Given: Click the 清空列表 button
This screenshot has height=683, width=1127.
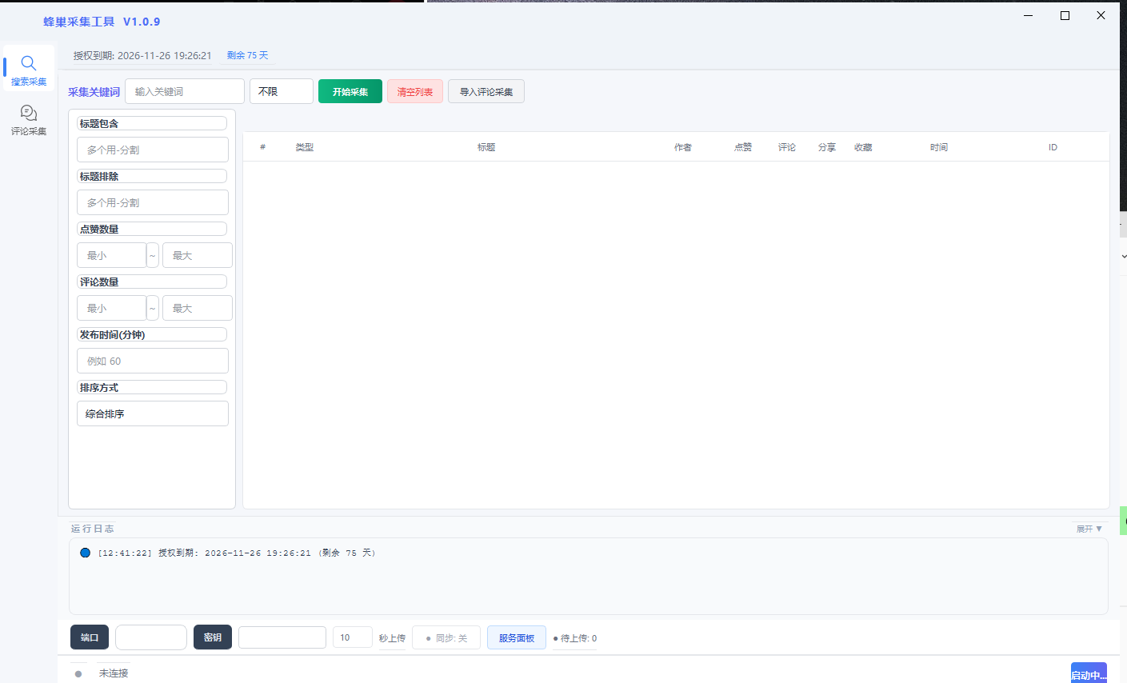Looking at the screenshot, I should click(x=415, y=91).
